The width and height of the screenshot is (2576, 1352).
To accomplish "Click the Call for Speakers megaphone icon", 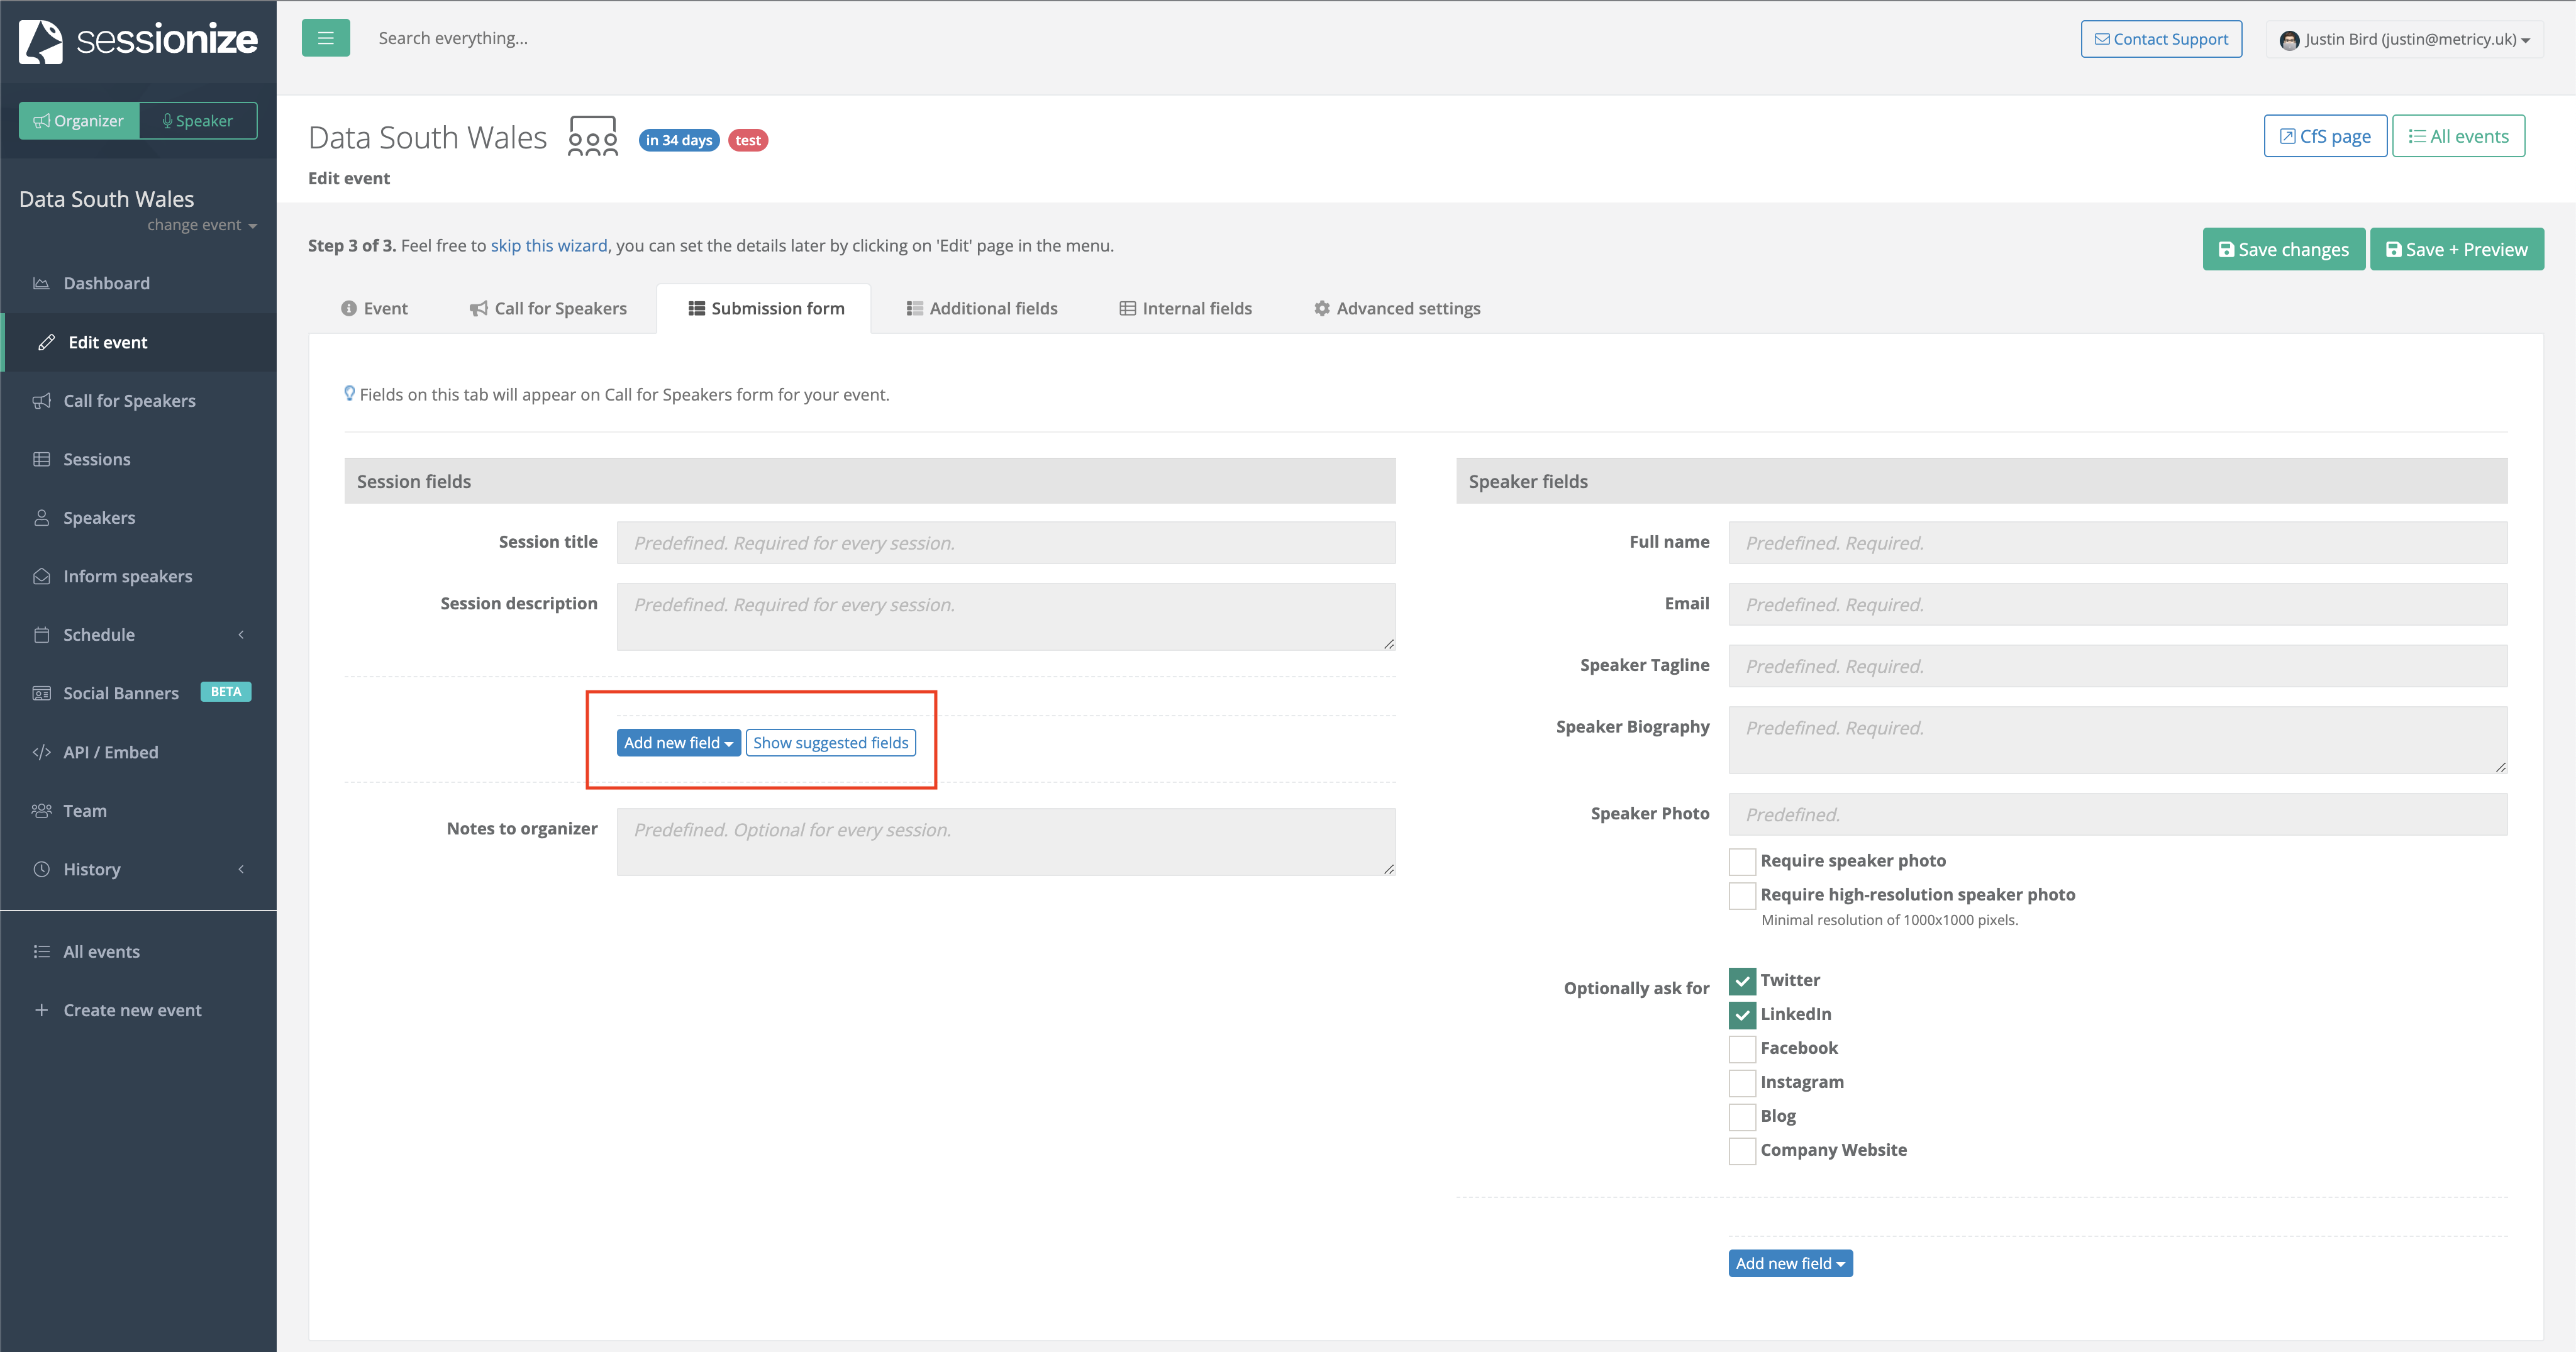I will 41,401.
